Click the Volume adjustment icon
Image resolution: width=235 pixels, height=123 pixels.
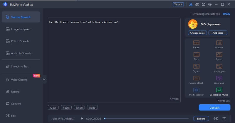coord(219,43)
